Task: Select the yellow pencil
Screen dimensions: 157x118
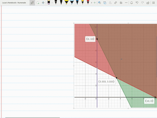Action: (x=83, y=2)
